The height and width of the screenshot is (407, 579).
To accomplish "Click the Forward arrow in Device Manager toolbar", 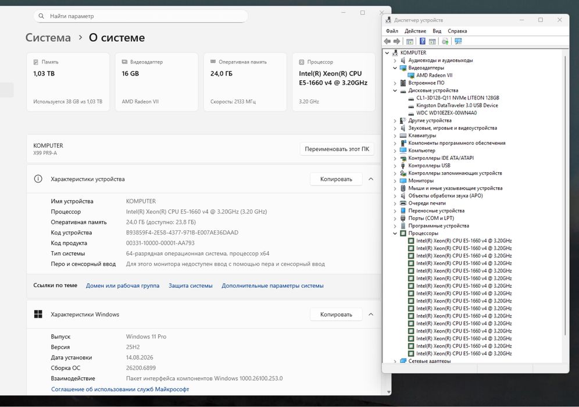I will coord(396,41).
